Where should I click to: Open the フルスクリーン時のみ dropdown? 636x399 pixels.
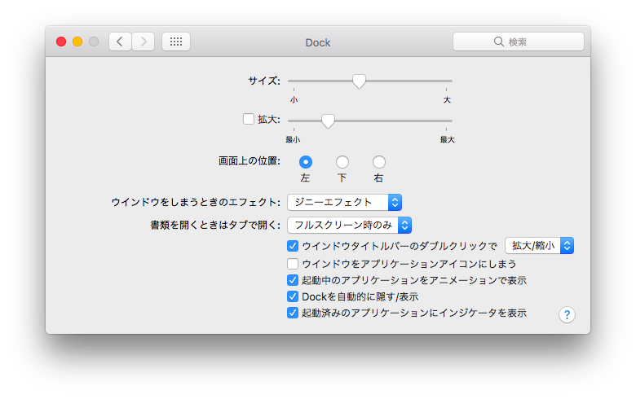tap(349, 226)
